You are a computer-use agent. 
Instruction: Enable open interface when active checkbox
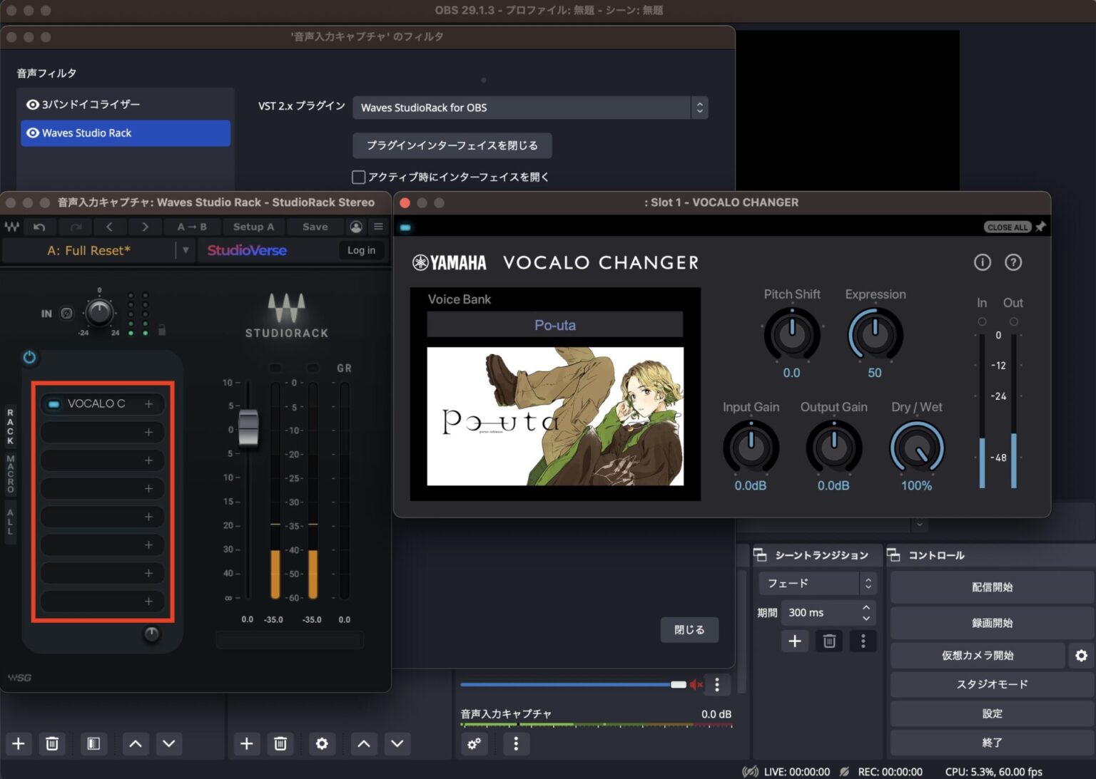click(359, 177)
